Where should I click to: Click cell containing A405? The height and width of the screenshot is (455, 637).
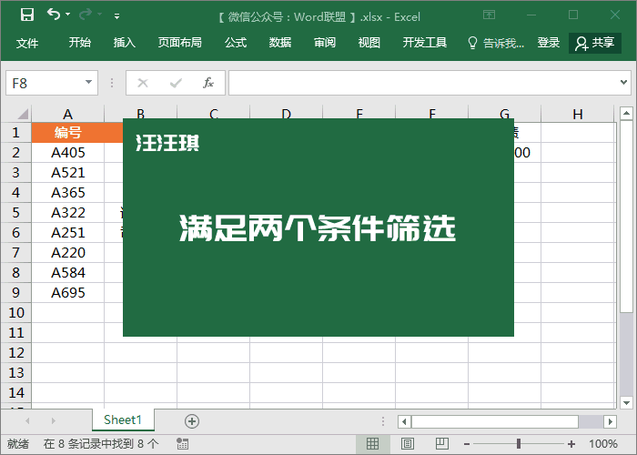tap(68, 153)
